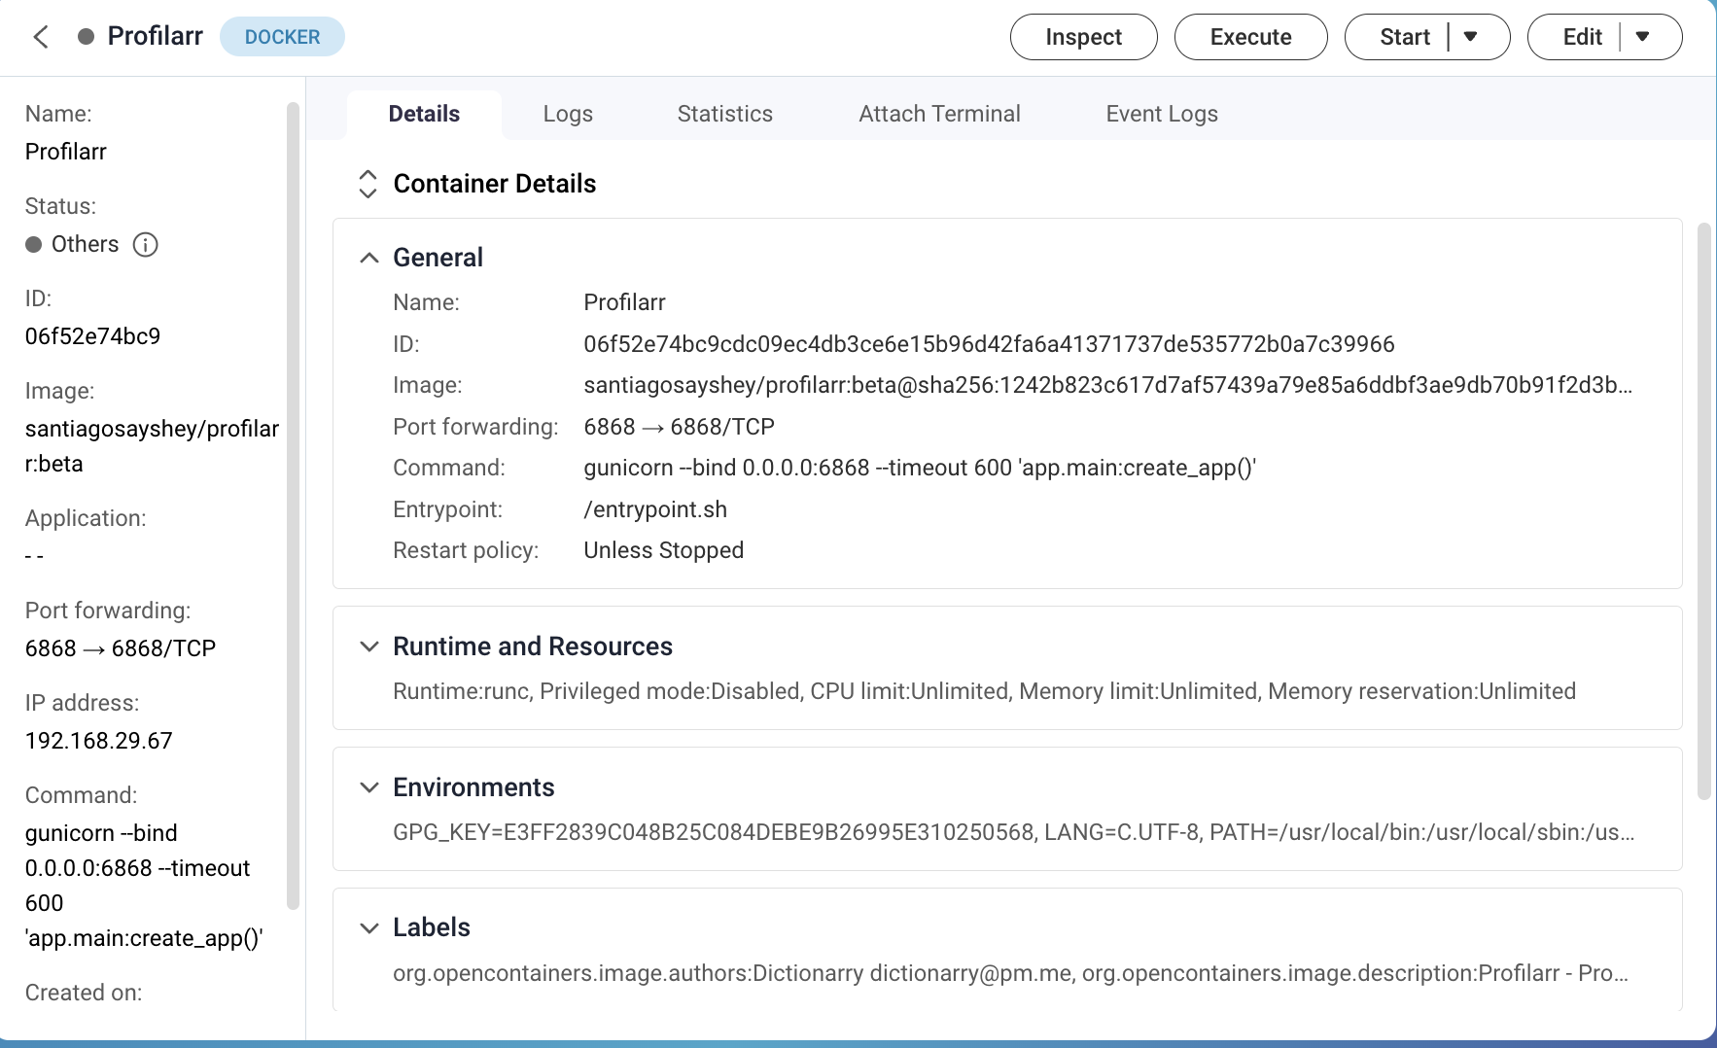Click the gray status dot next to Profilarr title

click(x=86, y=37)
